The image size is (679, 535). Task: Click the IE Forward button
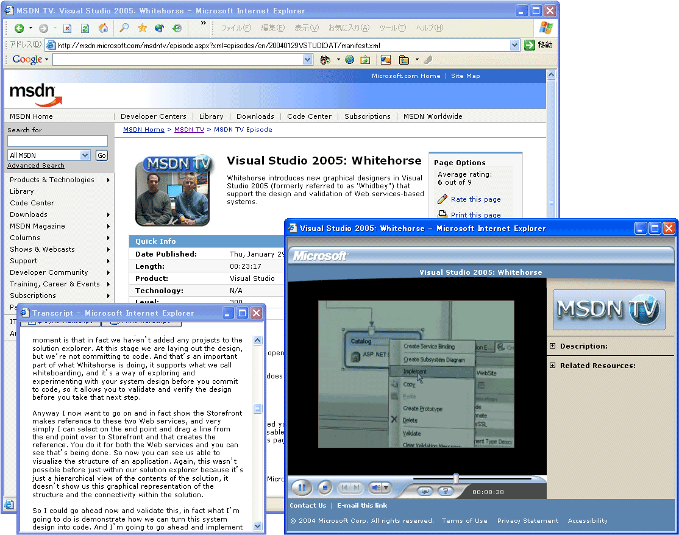click(43, 28)
